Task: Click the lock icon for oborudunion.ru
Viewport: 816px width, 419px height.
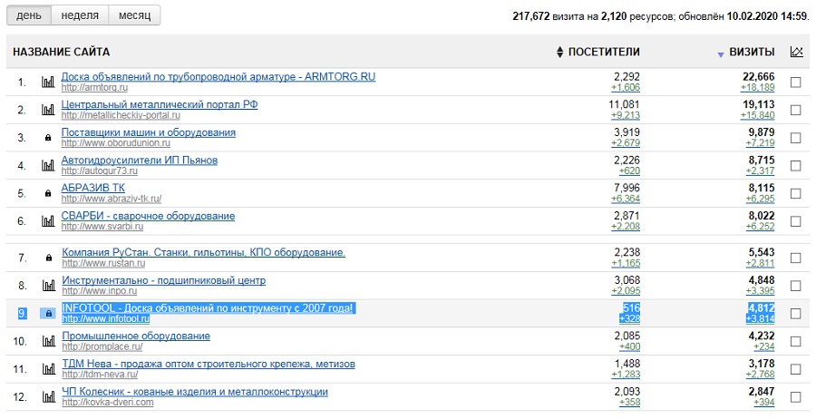Action: click(x=48, y=138)
